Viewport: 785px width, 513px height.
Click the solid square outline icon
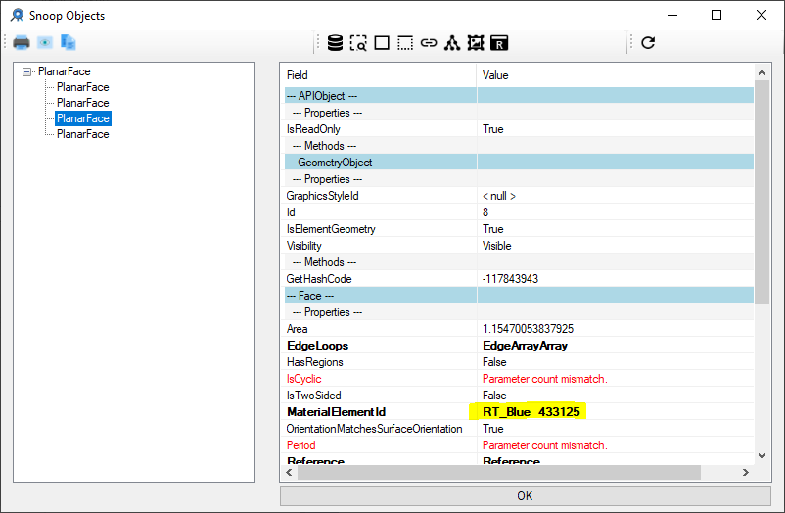point(382,43)
